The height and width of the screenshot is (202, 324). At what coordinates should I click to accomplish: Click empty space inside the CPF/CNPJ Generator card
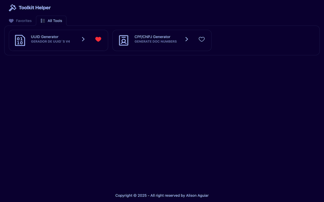pos(162,47)
